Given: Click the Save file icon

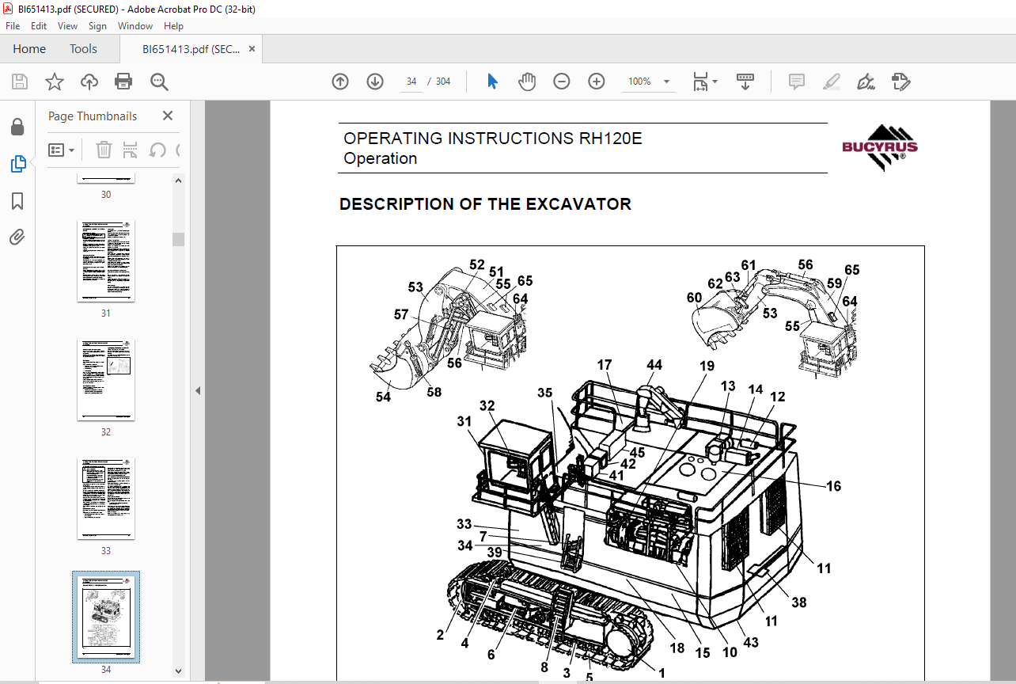Looking at the screenshot, I should [20, 82].
